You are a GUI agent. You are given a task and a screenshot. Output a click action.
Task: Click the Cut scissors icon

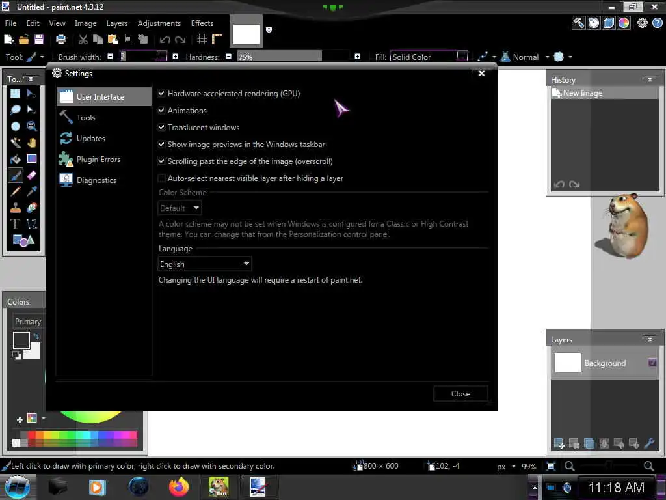coord(83,39)
